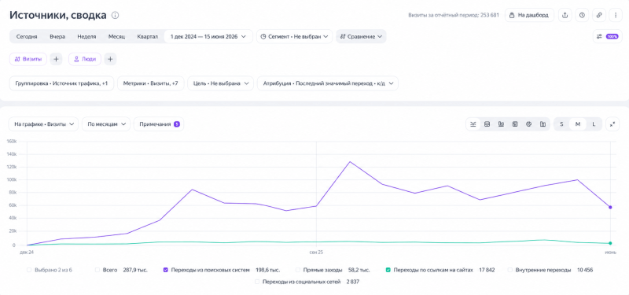Viewport: 629px width, 295px height.
Task: Open 'Группировка • Источник трафика, +1' settings
Action: [61, 83]
